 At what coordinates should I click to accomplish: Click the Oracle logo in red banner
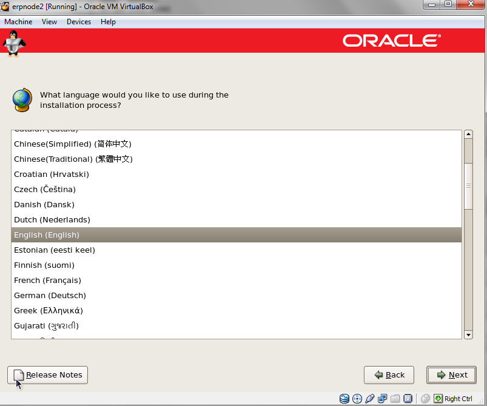pyautogui.click(x=391, y=41)
